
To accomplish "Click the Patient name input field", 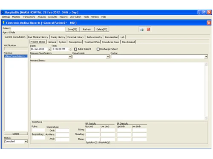I will tap(38, 29).
